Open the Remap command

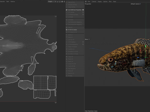pyautogui.click(x=75, y=76)
